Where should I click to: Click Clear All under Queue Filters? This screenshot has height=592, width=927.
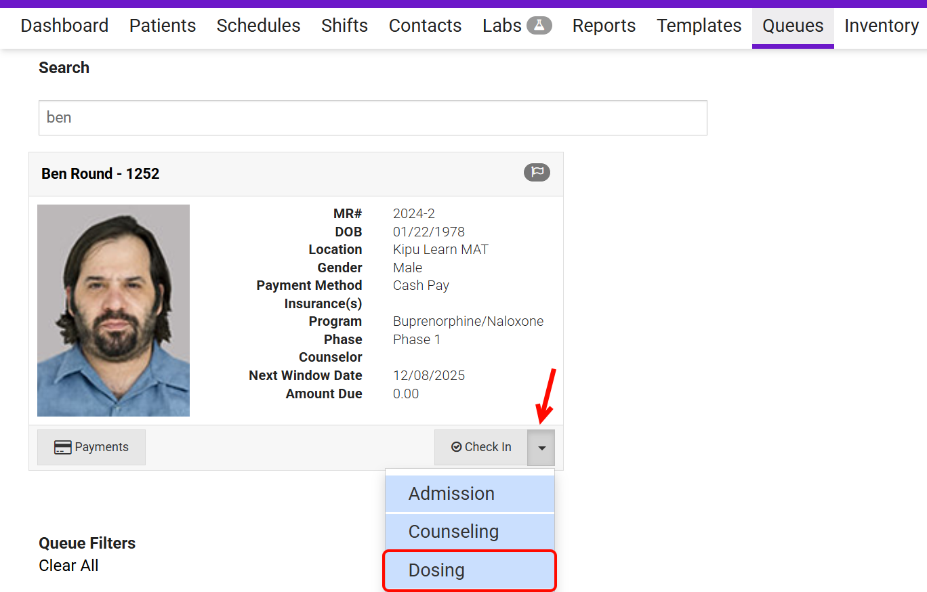[68, 566]
